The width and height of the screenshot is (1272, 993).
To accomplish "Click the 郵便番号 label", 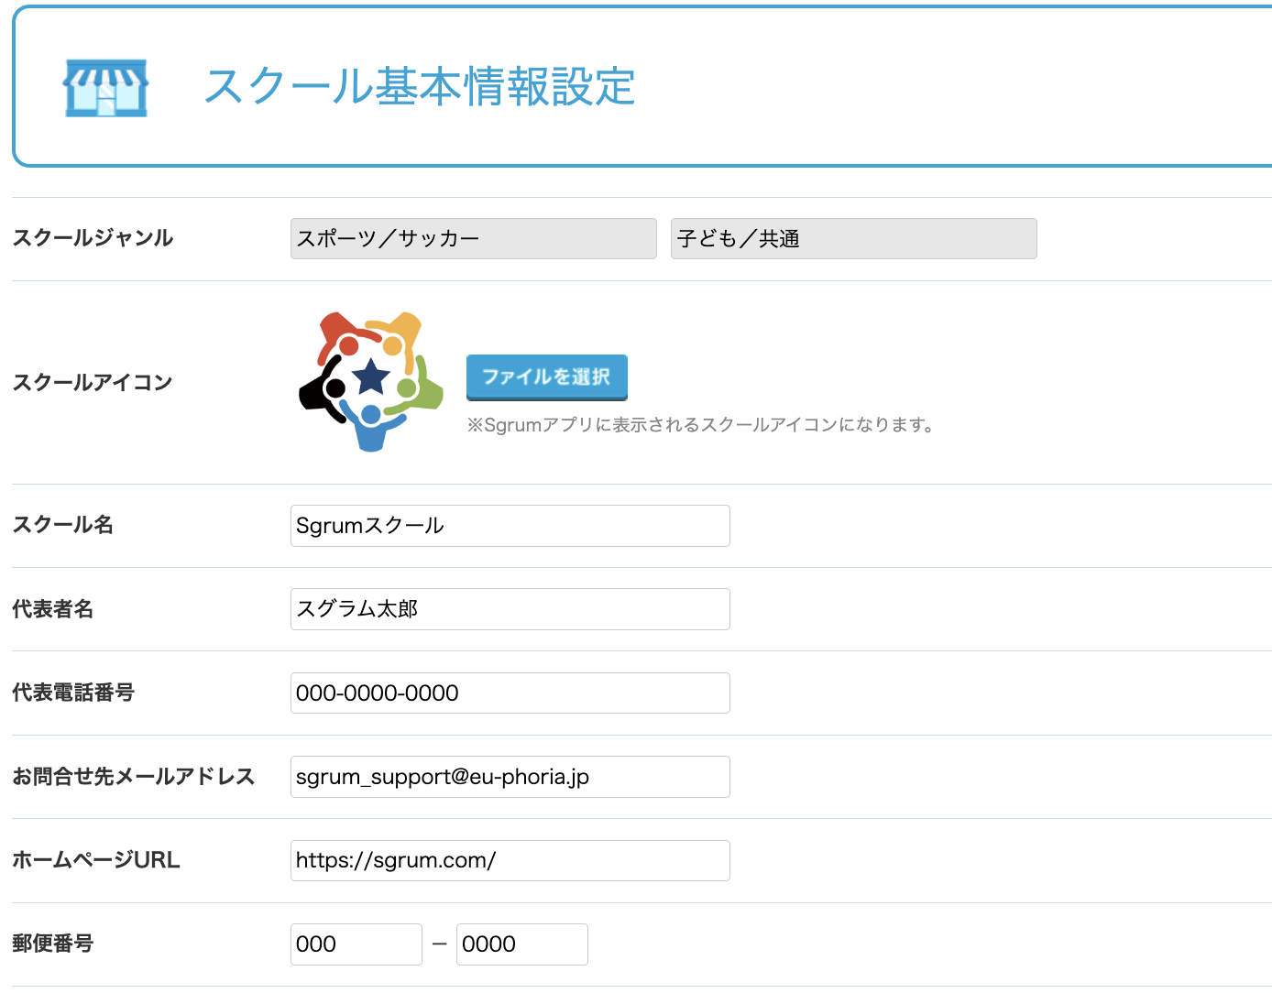I will (x=53, y=944).
